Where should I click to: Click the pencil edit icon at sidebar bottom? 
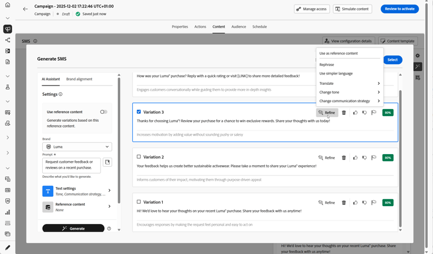tap(8, 248)
